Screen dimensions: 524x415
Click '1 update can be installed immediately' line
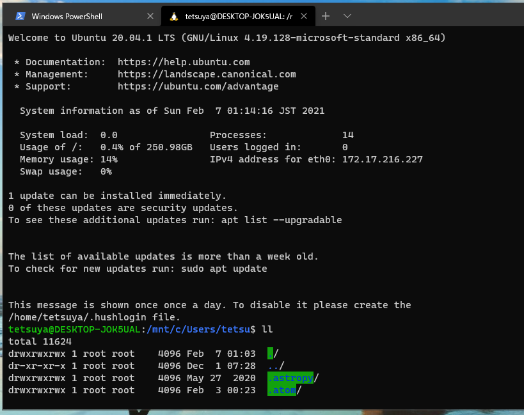tap(117, 196)
